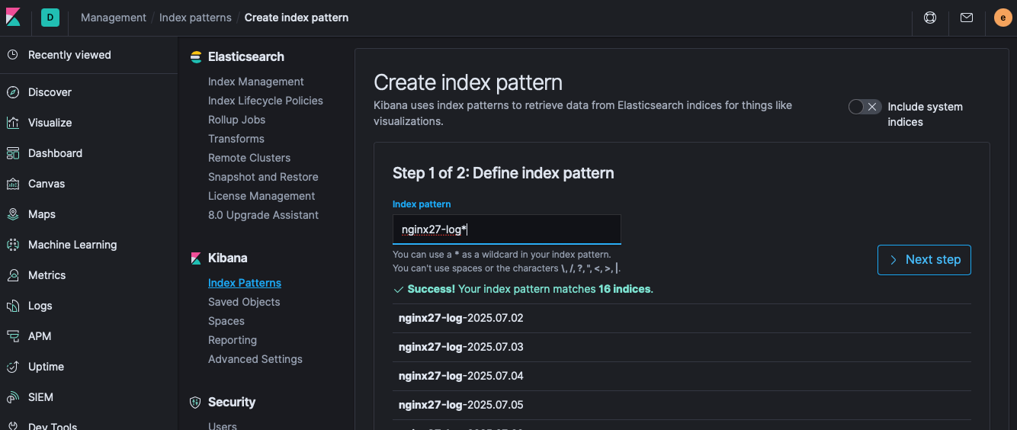
Task: Click the Canvas icon in sidebar
Action: click(13, 184)
